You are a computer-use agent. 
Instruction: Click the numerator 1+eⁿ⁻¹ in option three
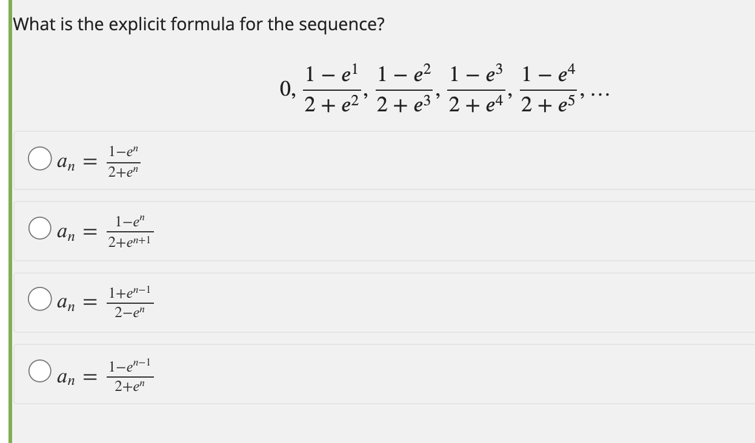point(130,291)
